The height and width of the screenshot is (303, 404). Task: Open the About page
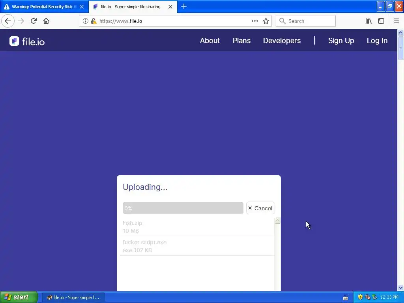[210, 41]
